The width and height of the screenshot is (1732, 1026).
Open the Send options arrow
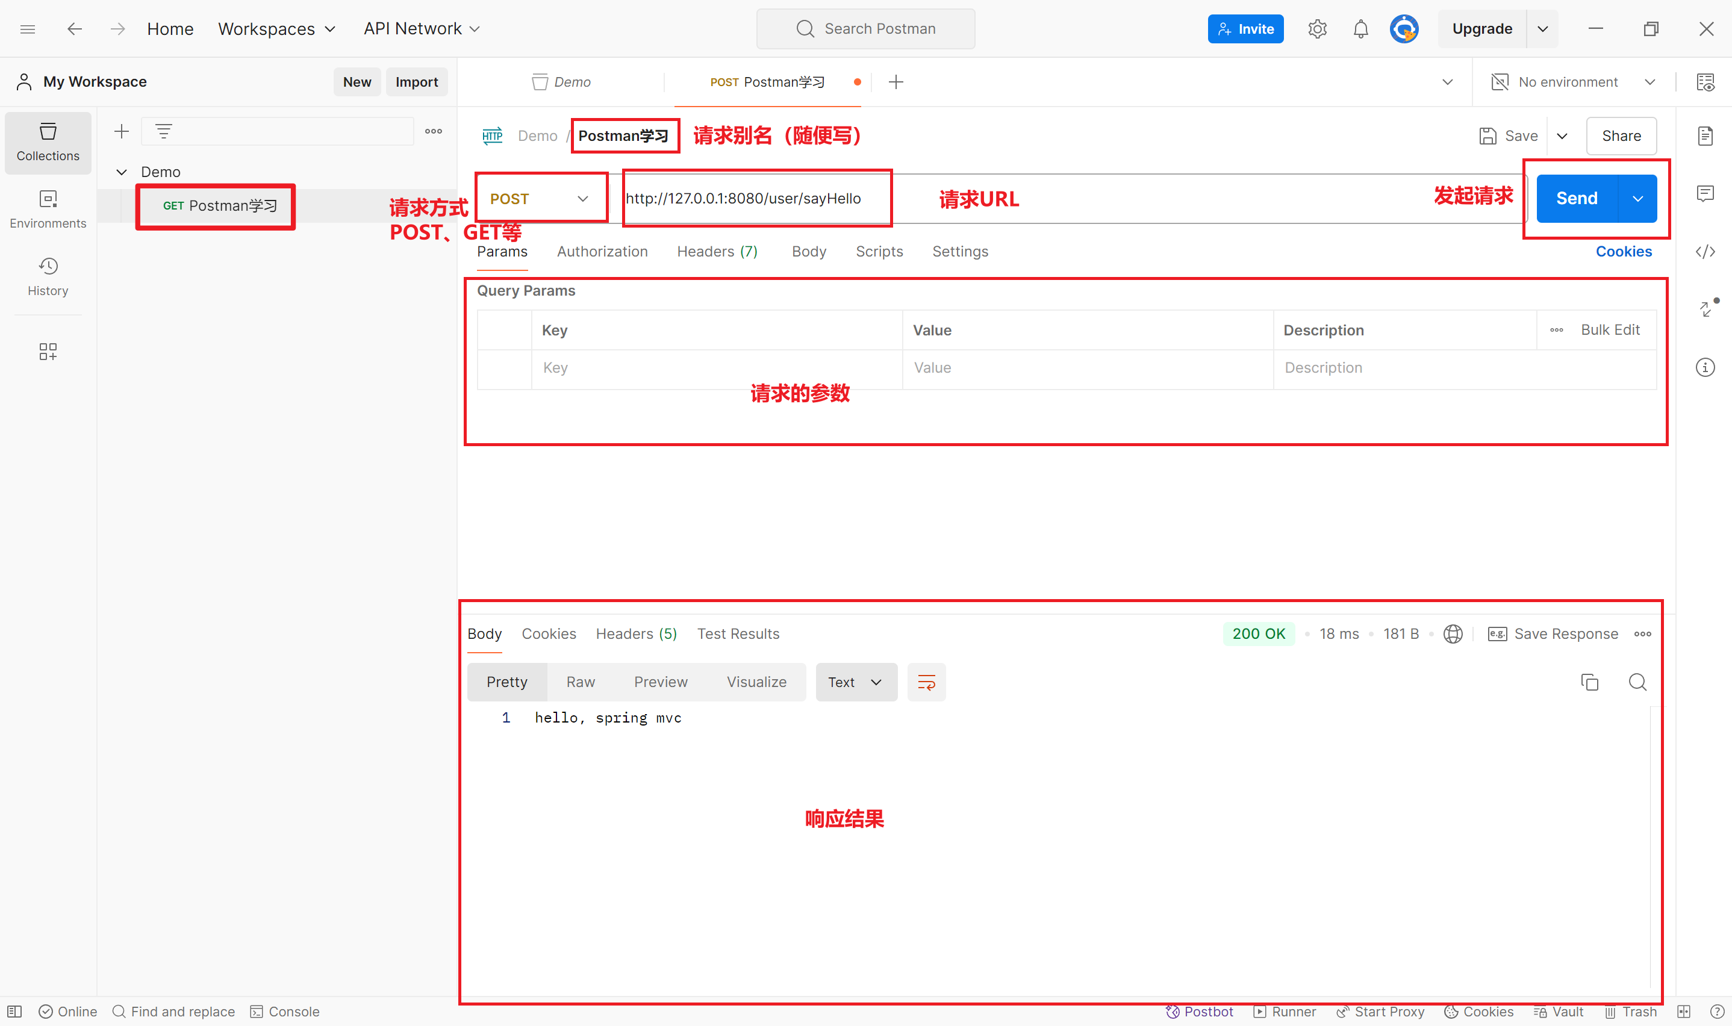pyautogui.click(x=1637, y=199)
